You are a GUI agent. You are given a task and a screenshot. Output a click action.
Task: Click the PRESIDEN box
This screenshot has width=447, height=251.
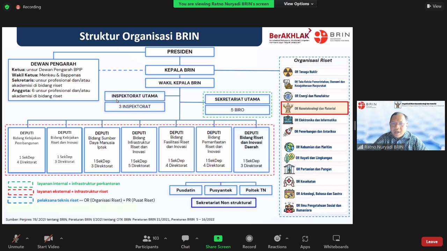179,52
